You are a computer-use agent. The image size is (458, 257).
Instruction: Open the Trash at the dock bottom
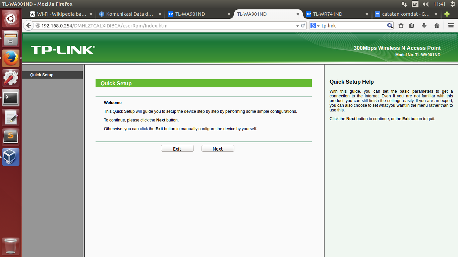11,246
